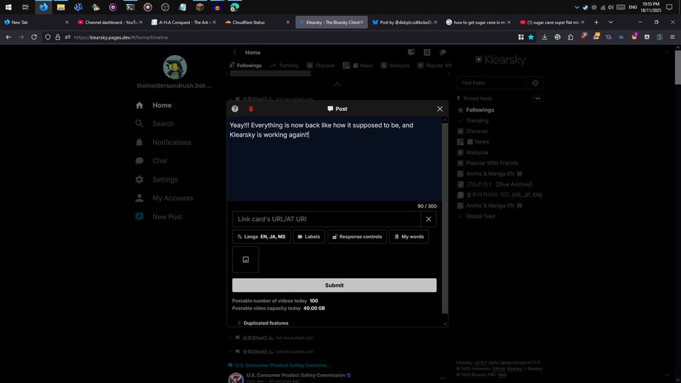
Task: Open Search in the left sidebar
Action: click(155, 124)
